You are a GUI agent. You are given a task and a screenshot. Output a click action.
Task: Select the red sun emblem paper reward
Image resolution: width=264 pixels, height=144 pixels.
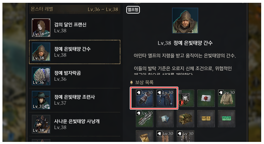206,98
